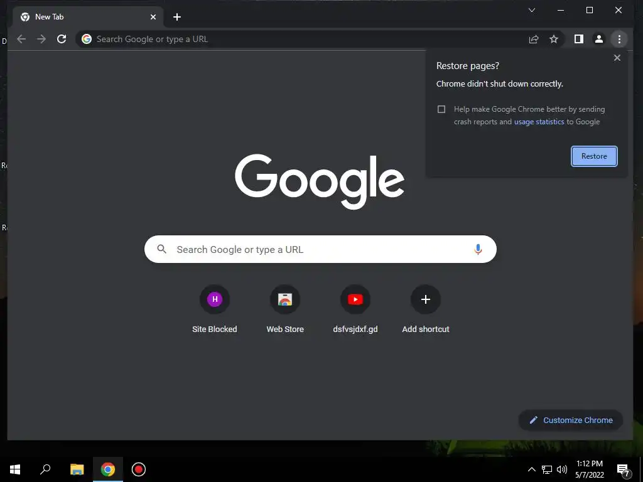This screenshot has width=643, height=482.
Task: Open a new tab with plus button
Action: (176, 17)
